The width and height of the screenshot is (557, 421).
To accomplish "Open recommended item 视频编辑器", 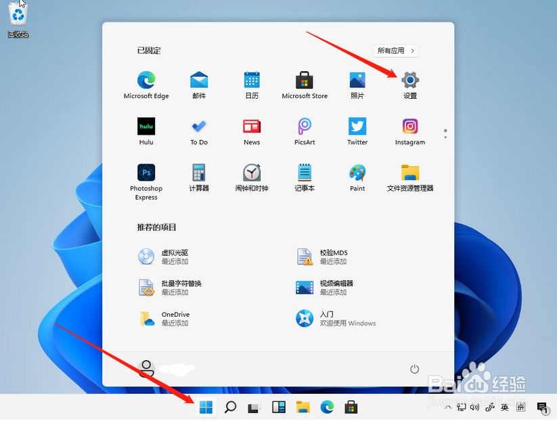I will pos(324,288).
